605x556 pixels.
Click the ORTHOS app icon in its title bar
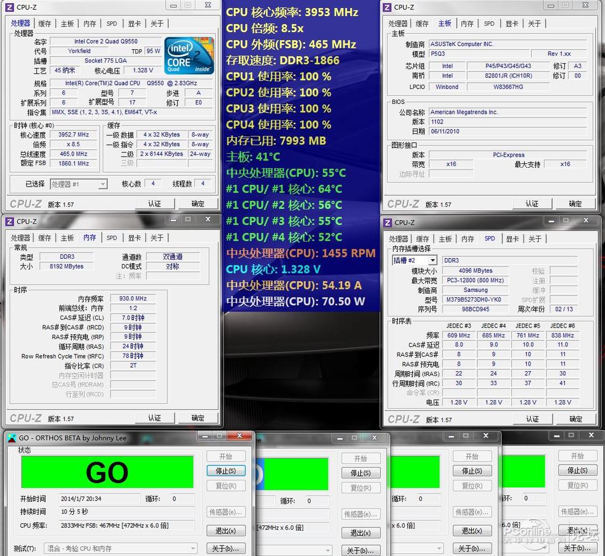(x=12, y=438)
